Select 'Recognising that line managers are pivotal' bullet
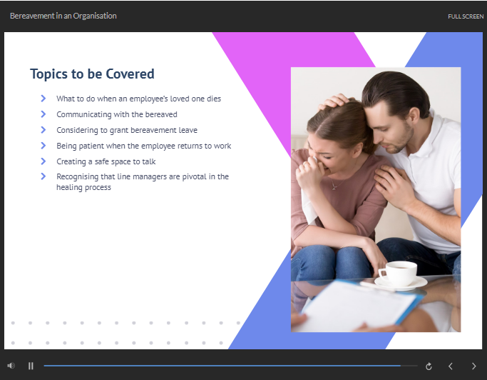The height and width of the screenshot is (380, 487). (143, 181)
